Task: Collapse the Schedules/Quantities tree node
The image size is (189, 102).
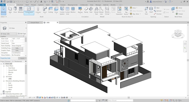Action: pos(1,94)
